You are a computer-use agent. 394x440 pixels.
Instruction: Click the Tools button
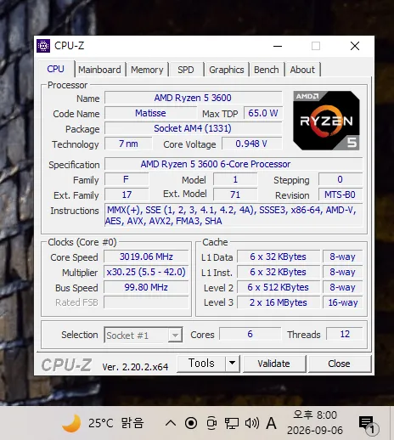click(x=201, y=364)
